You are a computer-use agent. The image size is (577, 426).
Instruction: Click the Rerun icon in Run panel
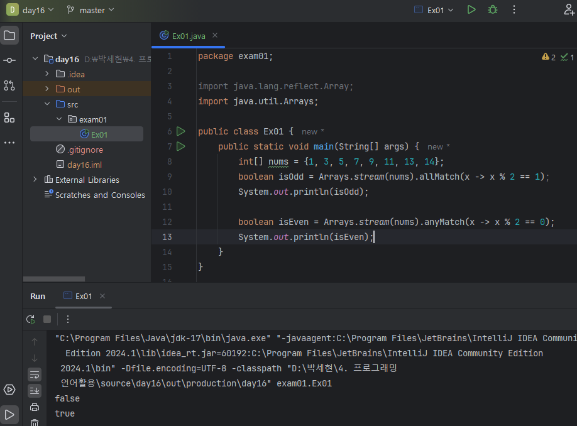tap(31, 319)
